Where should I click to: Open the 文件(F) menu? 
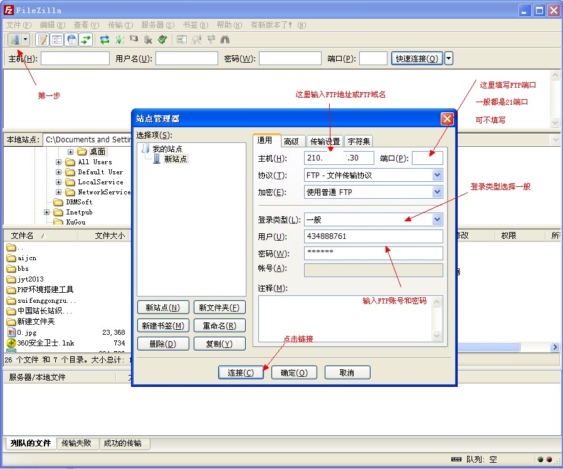[19, 25]
